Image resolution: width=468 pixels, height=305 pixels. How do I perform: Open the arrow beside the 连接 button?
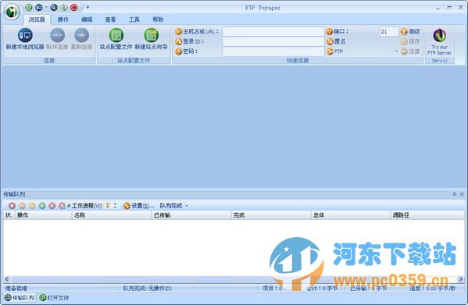point(397,51)
